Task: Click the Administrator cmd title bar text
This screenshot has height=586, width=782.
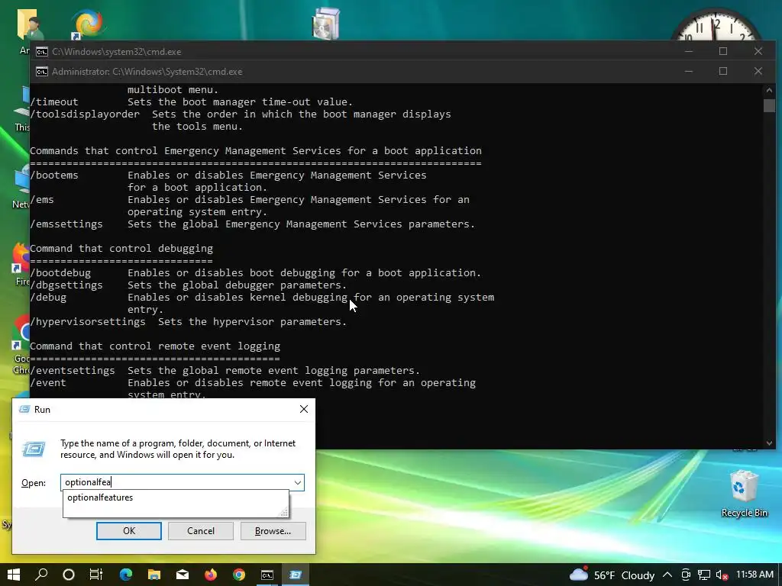Action: click(x=147, y=72)
